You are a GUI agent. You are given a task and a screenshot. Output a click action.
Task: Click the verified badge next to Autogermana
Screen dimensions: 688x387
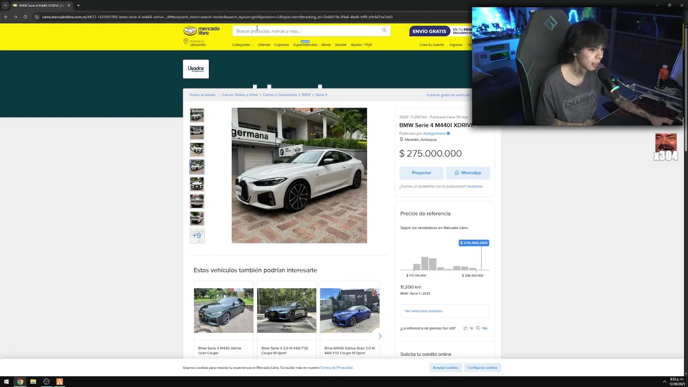pos(448,133)
